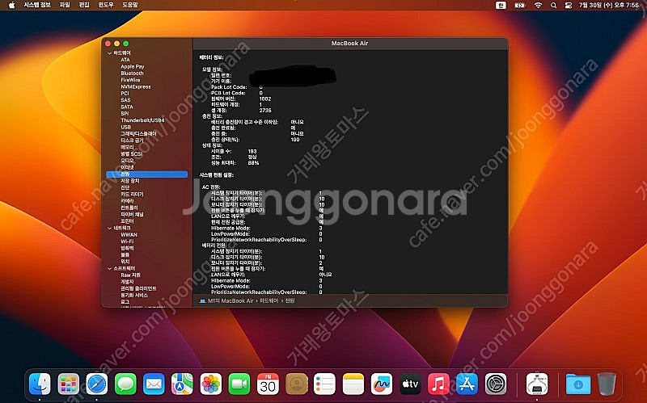Open the Contacts app in the Dock

coord(296,384)
